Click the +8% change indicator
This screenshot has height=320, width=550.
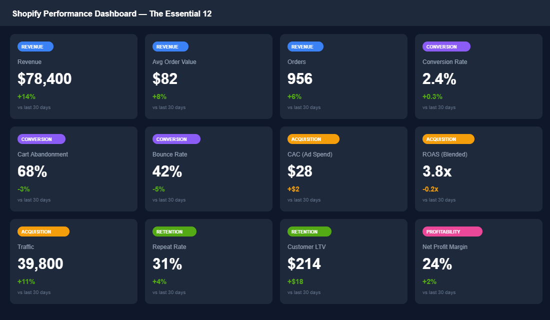pos(159,96)
